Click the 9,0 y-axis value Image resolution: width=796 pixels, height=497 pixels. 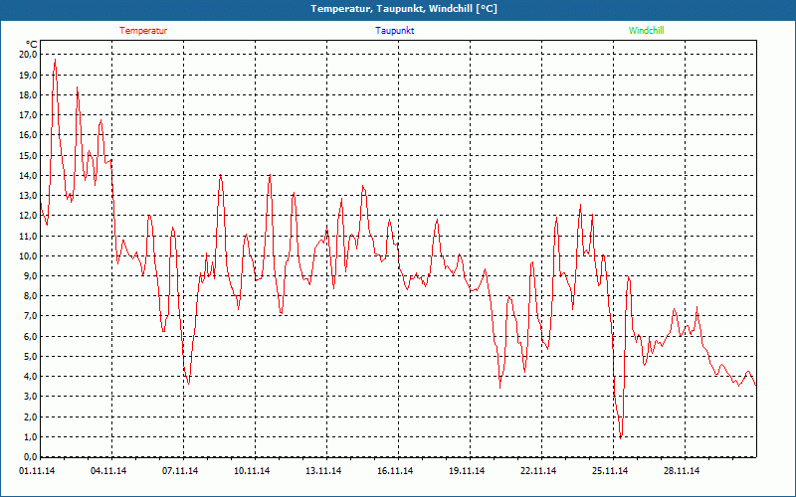pos(31,275)
